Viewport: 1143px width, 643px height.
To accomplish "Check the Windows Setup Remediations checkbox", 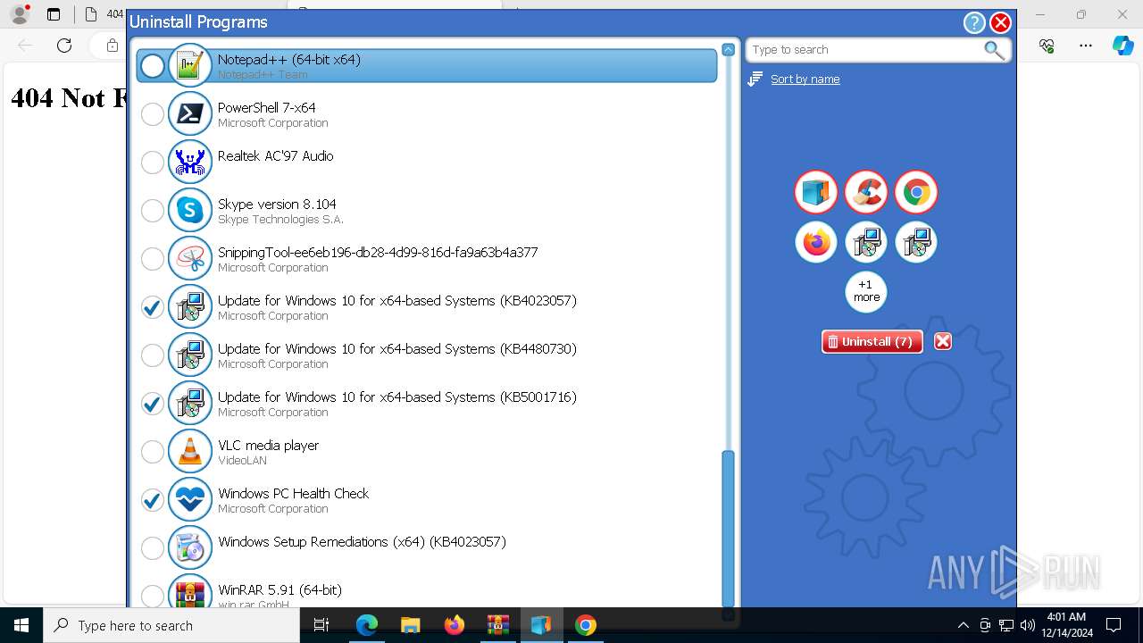I will [153, 548].
